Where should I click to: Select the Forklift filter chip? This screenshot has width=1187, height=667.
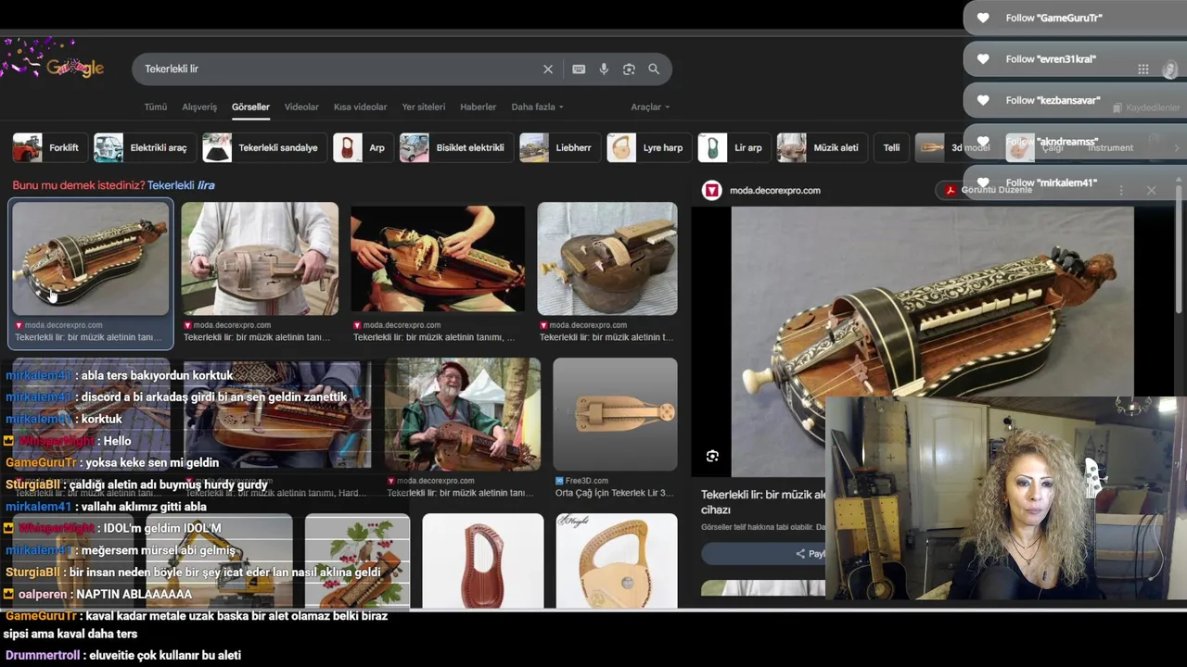pos(48,147)
